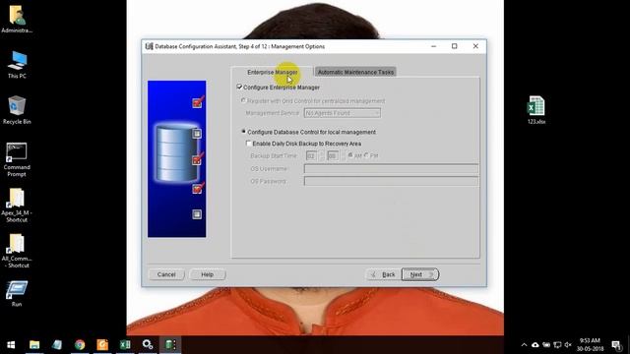Go Back to the previous step
The width and height of the screenshot is (630, 354).
coord(383,274)
